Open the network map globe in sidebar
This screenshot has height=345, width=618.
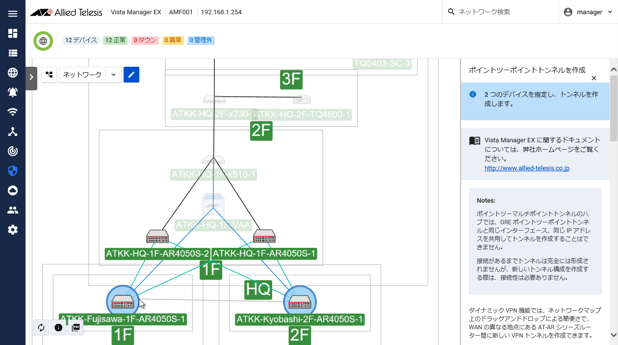coord(13,73)
